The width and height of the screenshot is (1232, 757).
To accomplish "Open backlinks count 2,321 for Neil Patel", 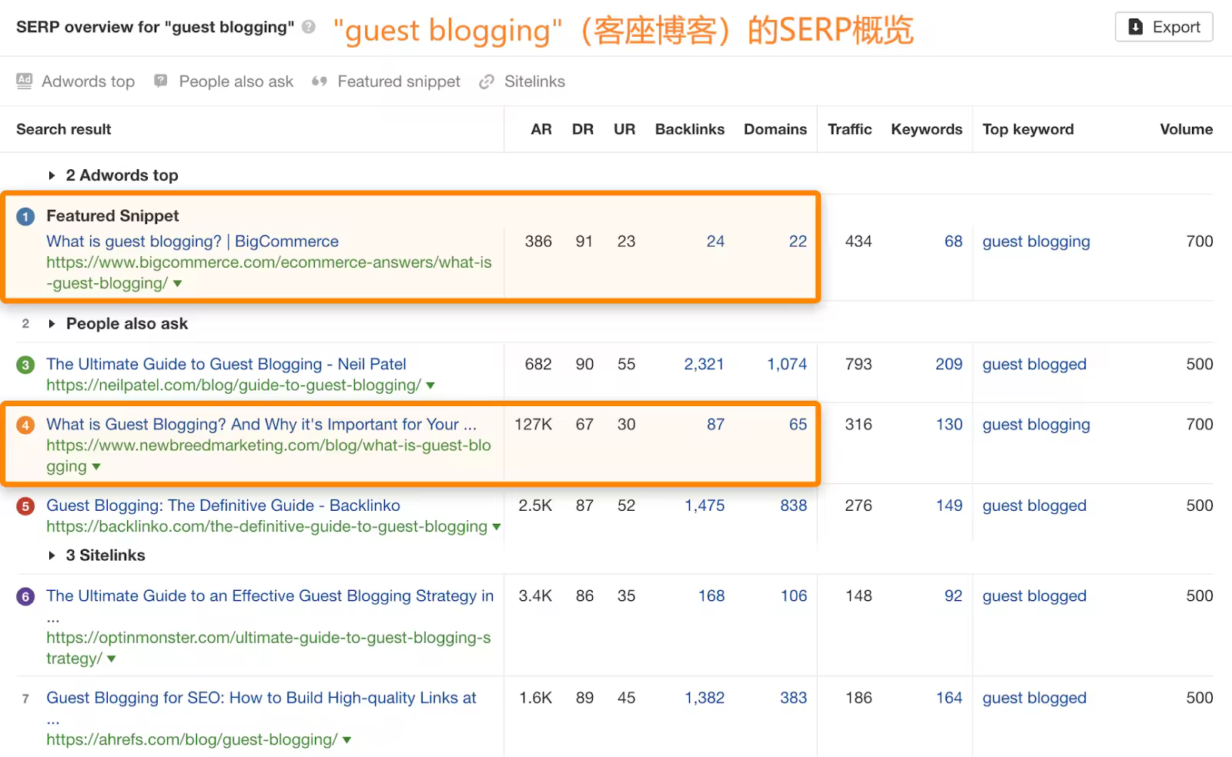I will 704,364.
